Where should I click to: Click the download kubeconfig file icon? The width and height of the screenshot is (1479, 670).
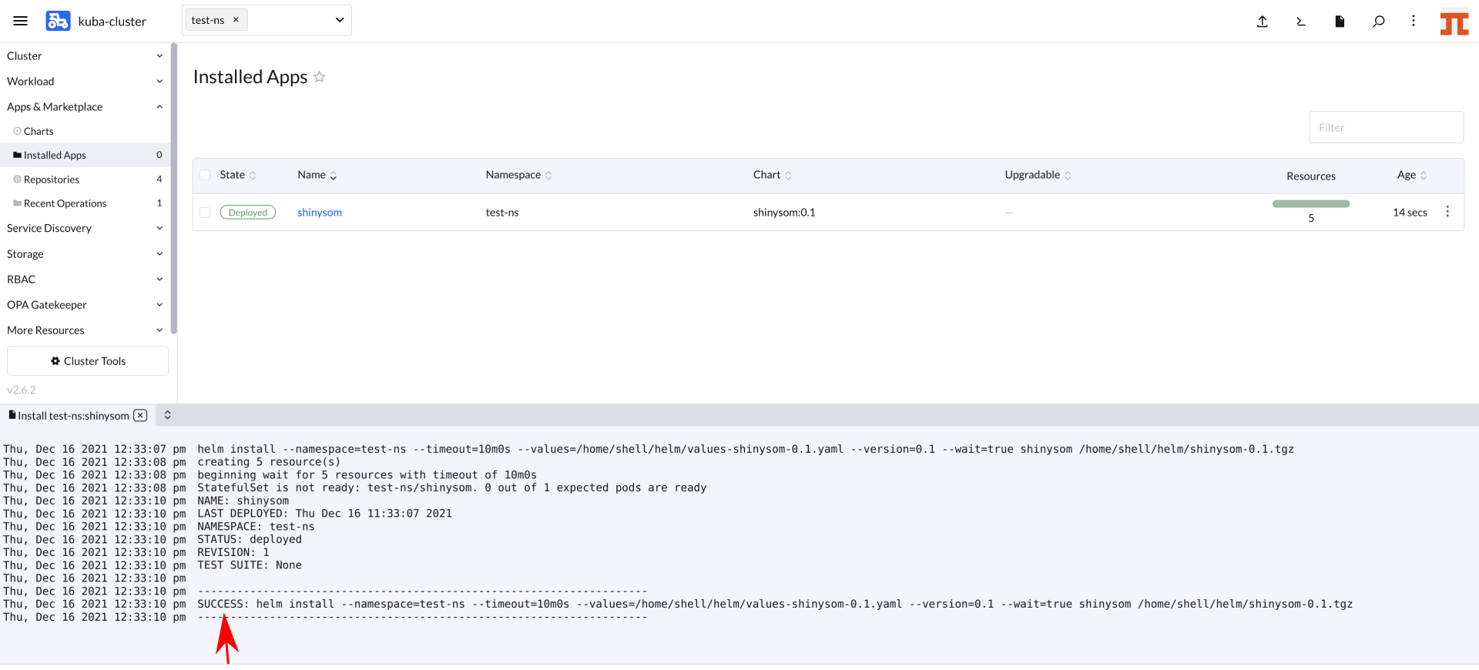pos(1340,22)
